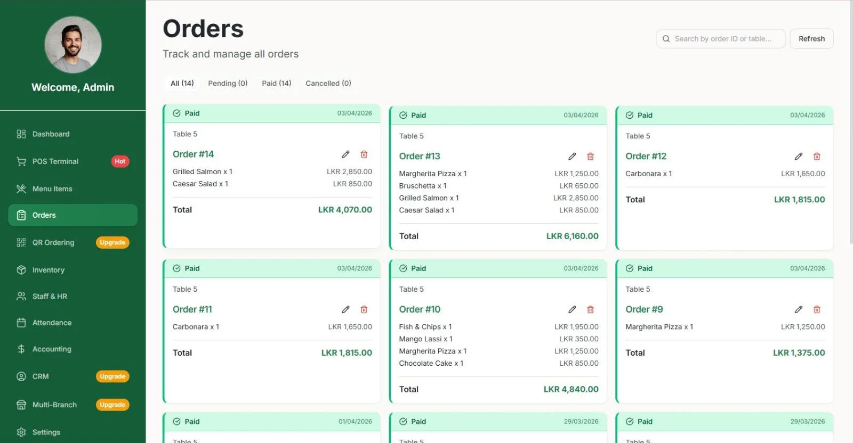Select the active Orders sidebar item
Viewport: 853px width, 443px height.
[x=73, y=215]
